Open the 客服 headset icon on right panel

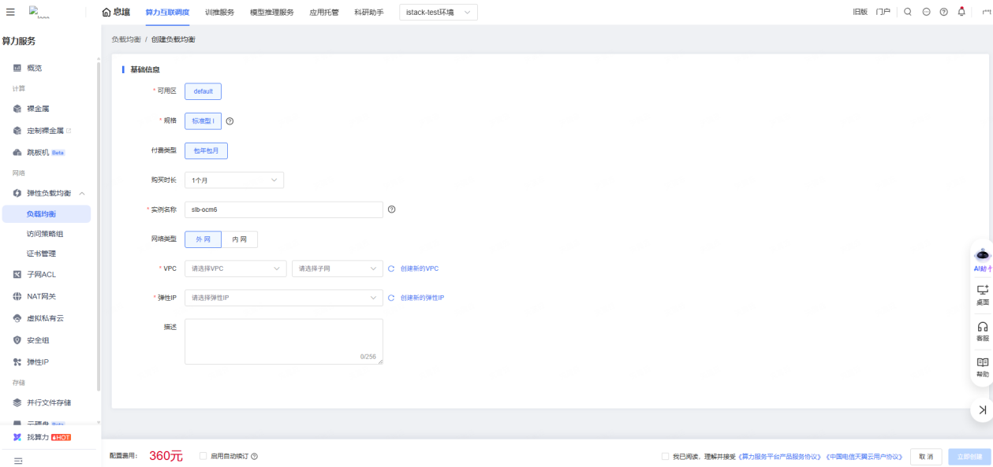tap(982, 330)
